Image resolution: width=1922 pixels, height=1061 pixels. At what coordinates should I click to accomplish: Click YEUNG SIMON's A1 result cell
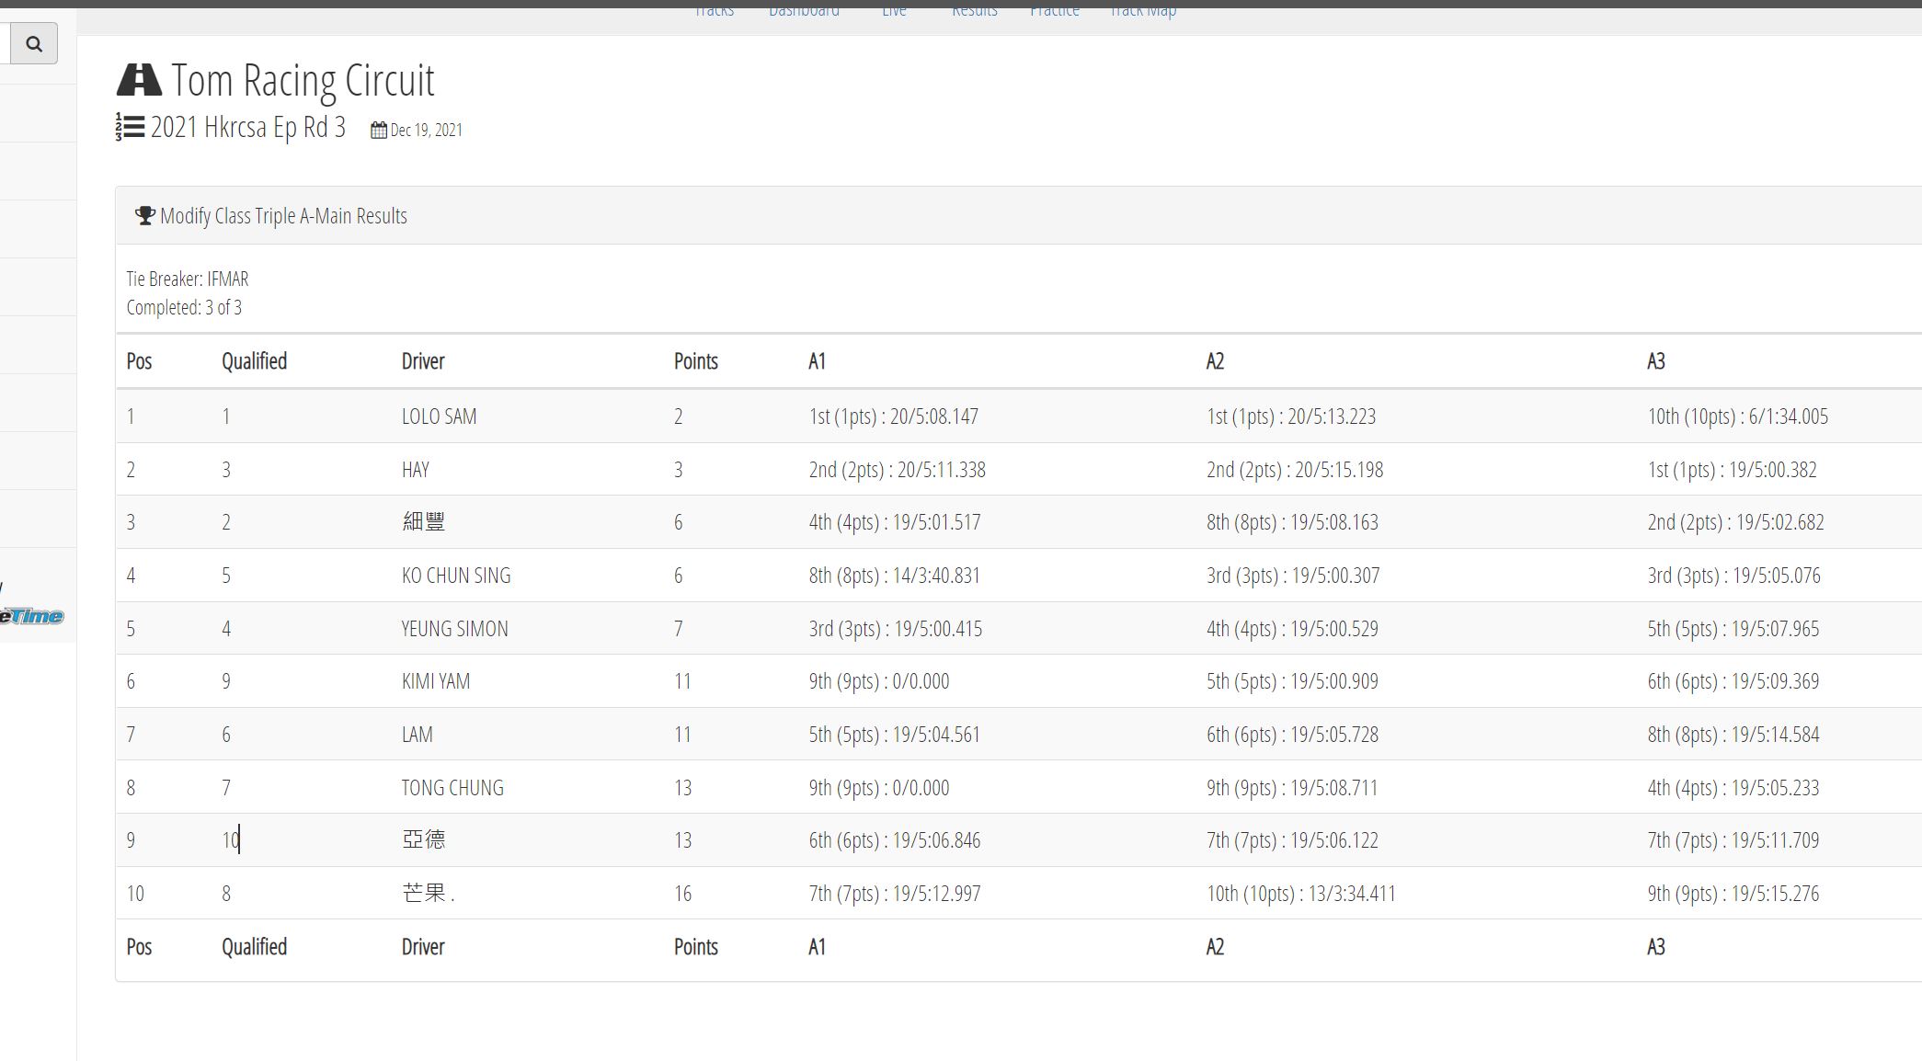(x=895, y=629)
